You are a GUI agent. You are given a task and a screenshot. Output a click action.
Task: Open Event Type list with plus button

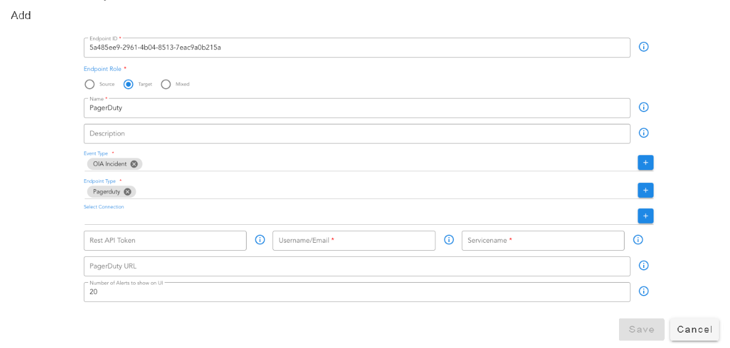coord(645,163)
